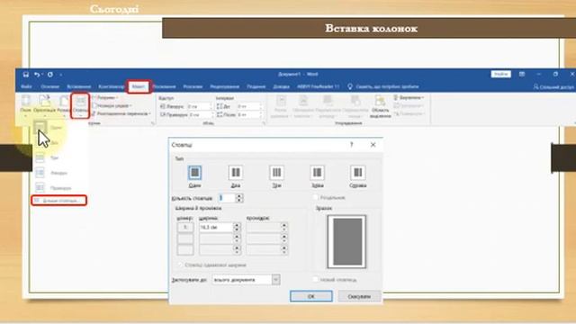
Task: Open the ABBYY FineReader 11 tab
Action: pos(318,86)
